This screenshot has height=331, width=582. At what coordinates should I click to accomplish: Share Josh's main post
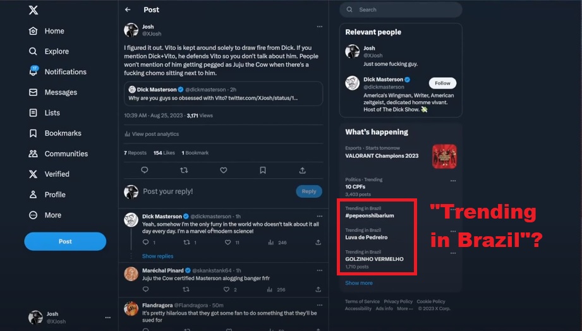302,170
